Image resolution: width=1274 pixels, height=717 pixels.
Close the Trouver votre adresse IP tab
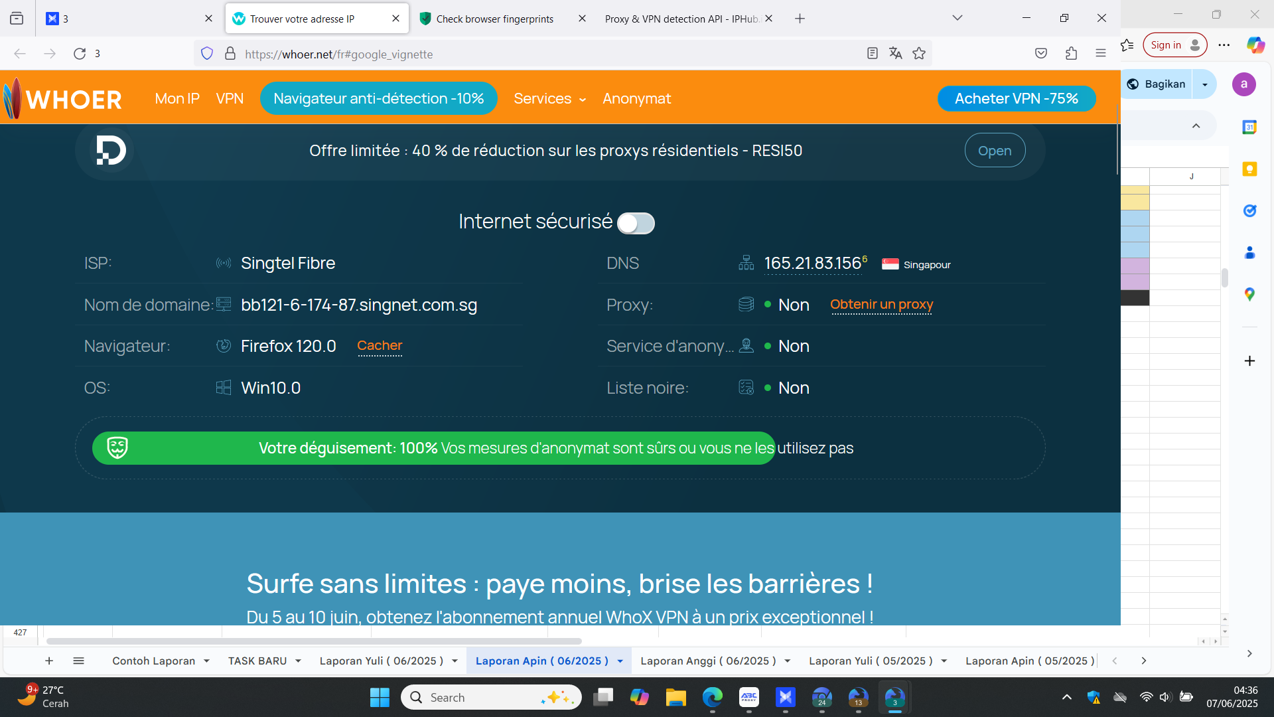pyautogui.click(x=396, y=19)
